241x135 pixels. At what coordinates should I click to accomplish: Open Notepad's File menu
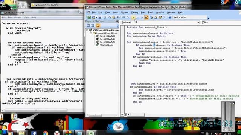[4, 18]
